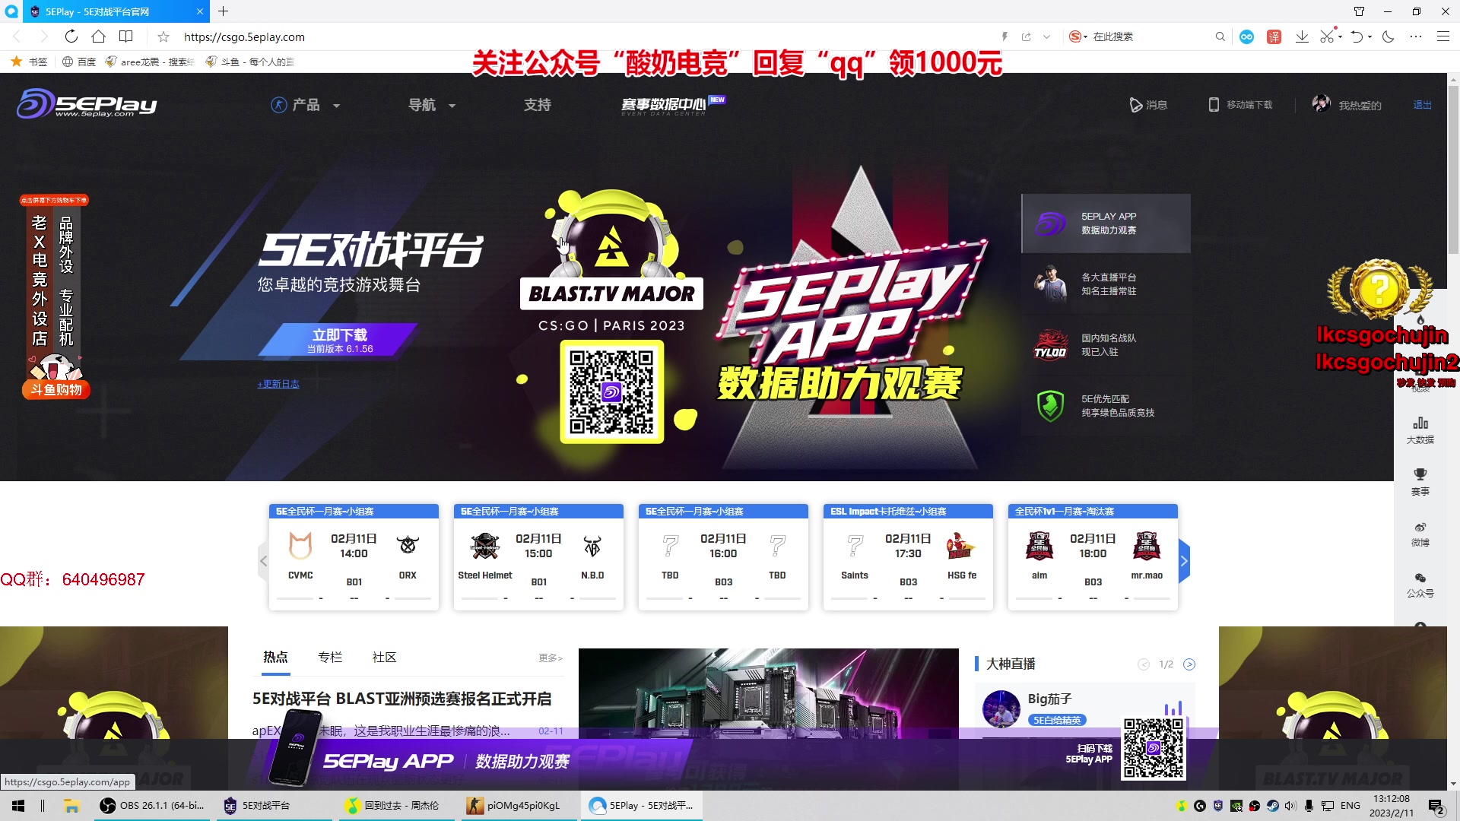Click the 5EPlay logo in site header
The height and width of the screenshot is (821, 1460).
(x=87, y=103)
